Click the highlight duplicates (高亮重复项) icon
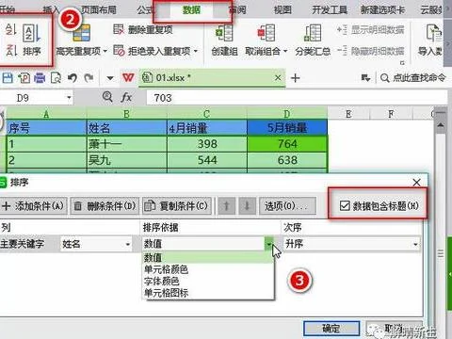Image resolution: width=452 pixels, height=339 pixels. pos(82,33)
